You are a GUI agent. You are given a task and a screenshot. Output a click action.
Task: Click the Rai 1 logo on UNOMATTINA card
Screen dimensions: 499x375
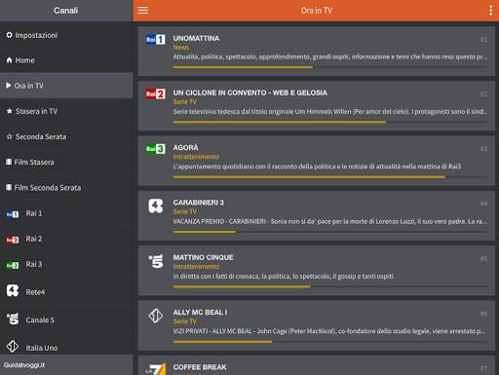click(x=155, y=39)
